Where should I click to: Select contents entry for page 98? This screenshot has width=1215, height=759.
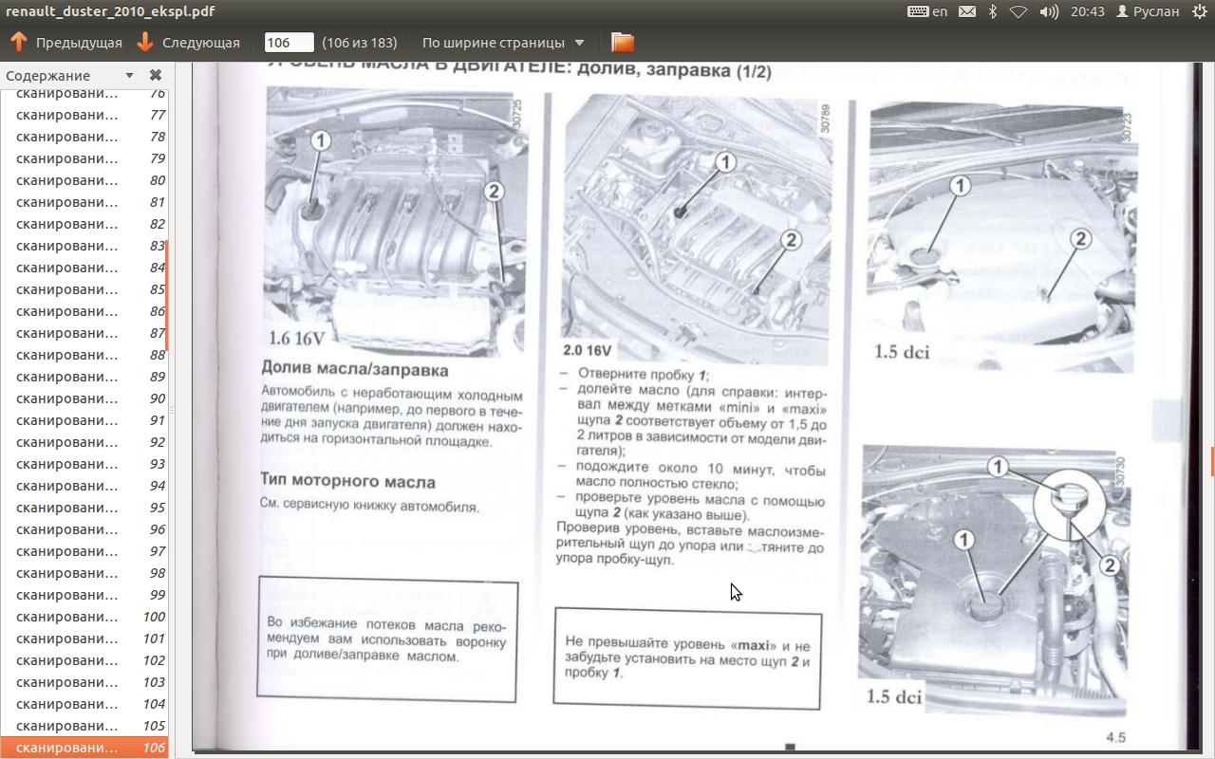[84, 573]
